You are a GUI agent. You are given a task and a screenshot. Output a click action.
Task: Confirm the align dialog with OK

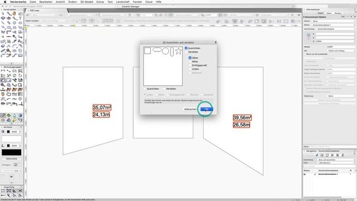point(206,109)
